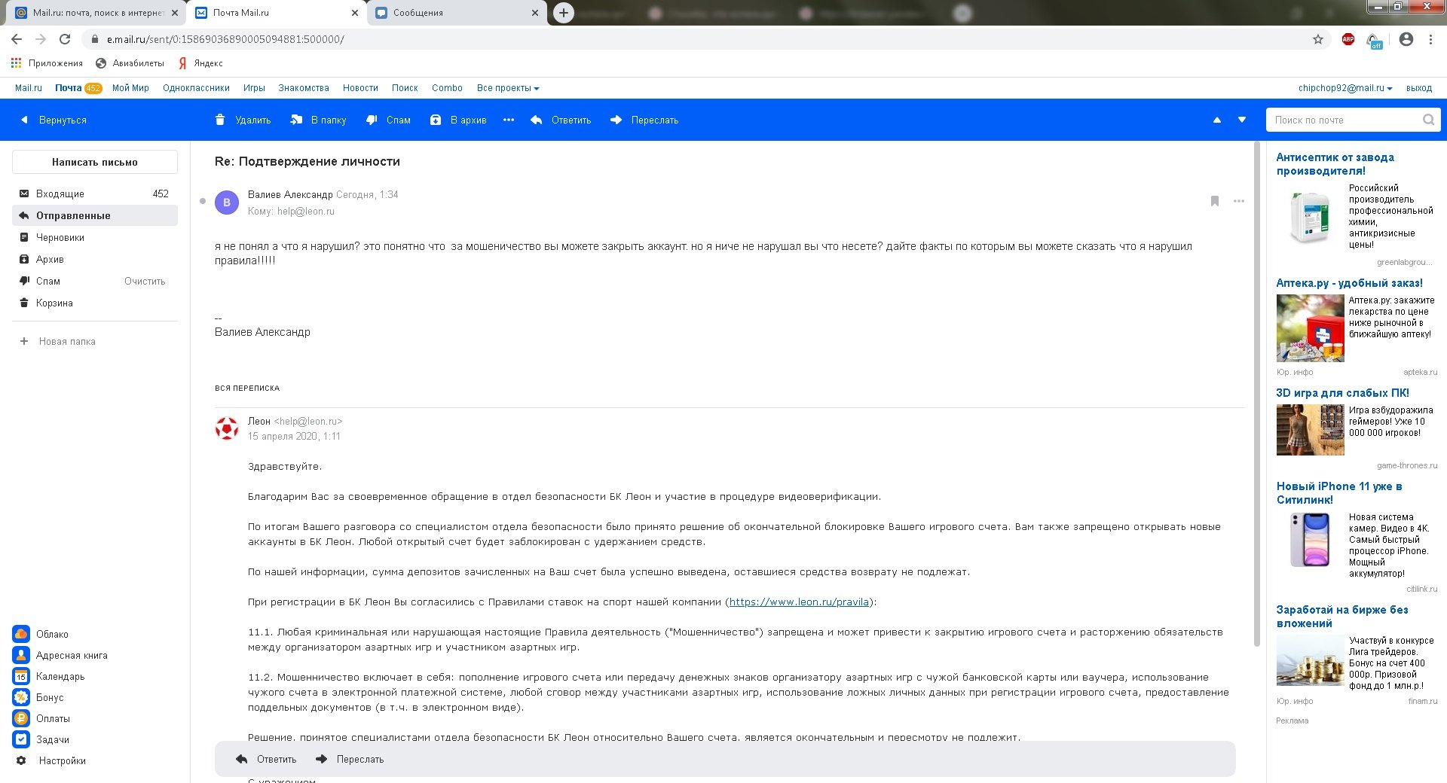Open Настройки settings gear

tap(21, 760)
